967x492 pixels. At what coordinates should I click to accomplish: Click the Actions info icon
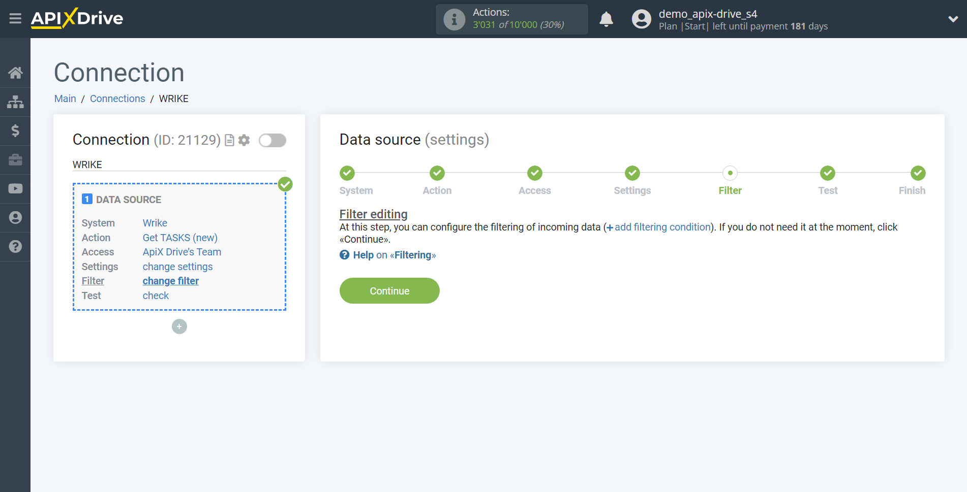454,19
